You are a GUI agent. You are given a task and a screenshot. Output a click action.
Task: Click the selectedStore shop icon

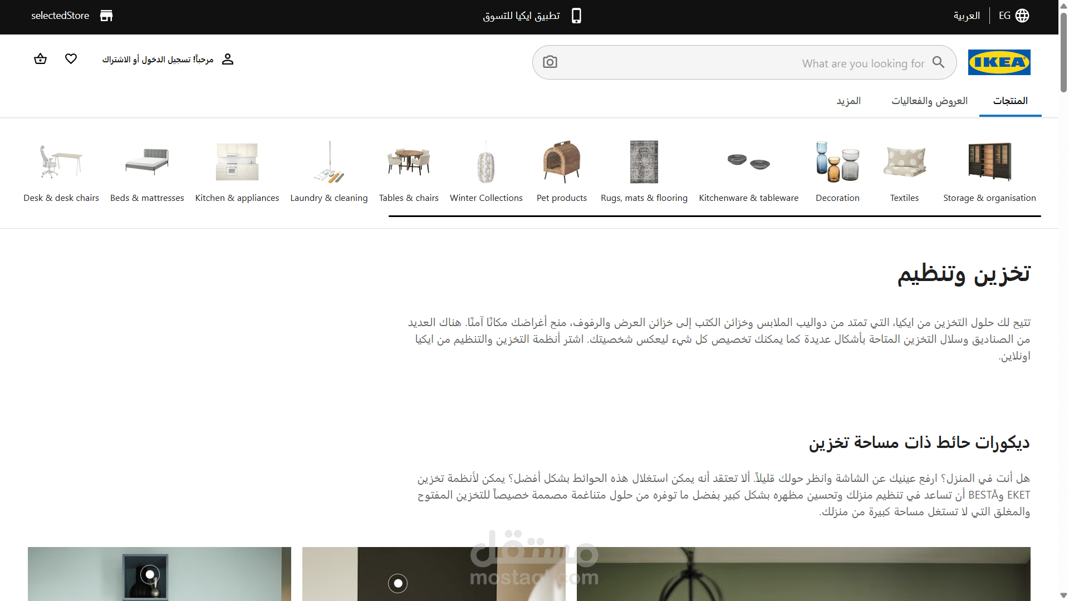point(106,16)
